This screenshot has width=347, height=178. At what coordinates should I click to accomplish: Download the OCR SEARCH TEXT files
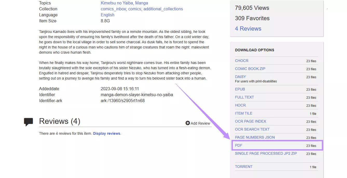pos(252,129)
